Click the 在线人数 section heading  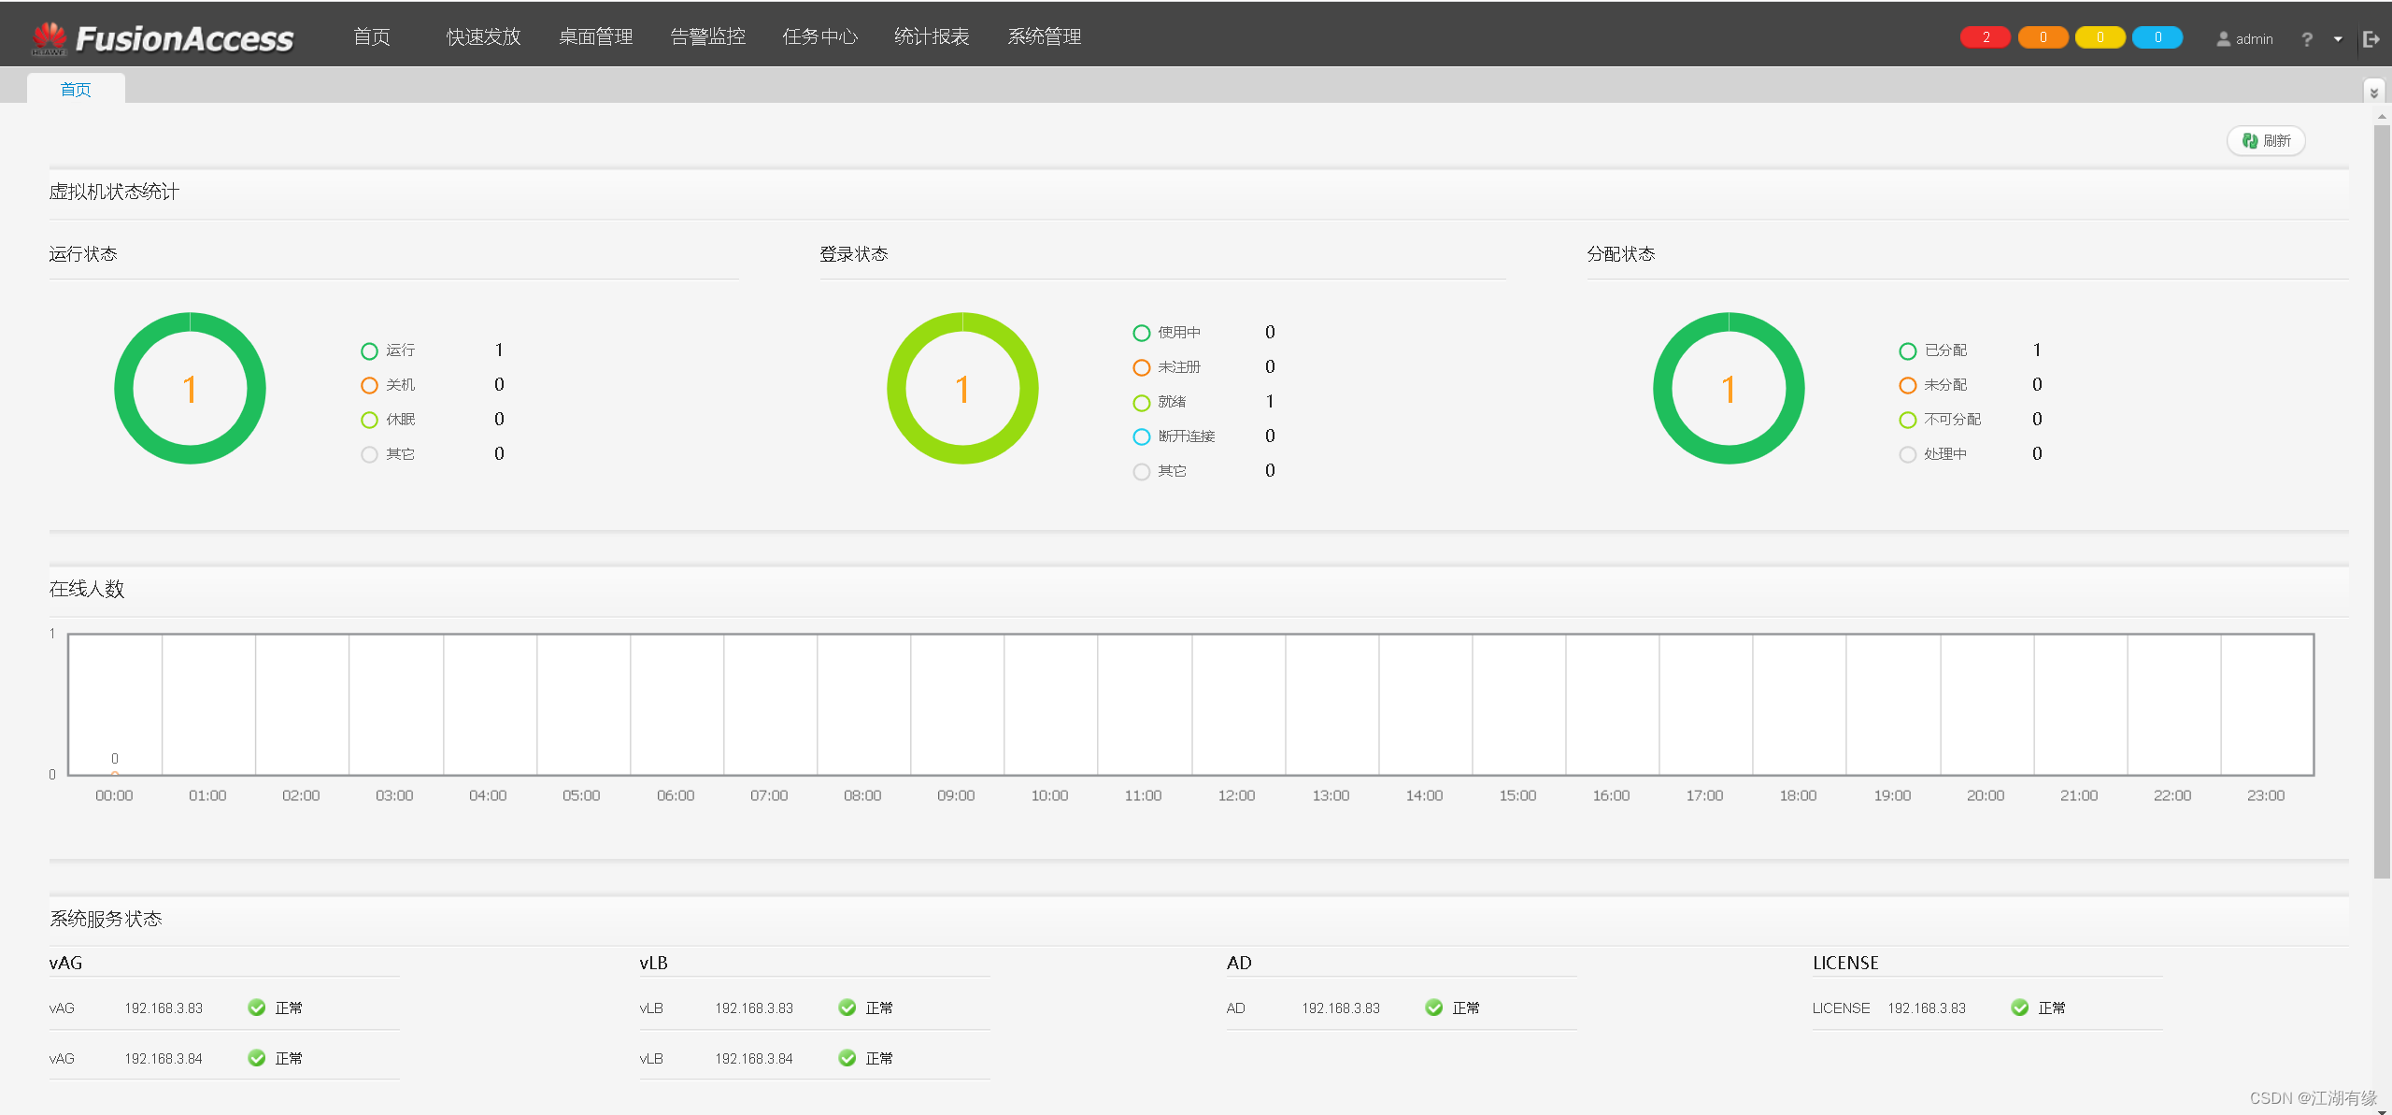click(87, 589)
